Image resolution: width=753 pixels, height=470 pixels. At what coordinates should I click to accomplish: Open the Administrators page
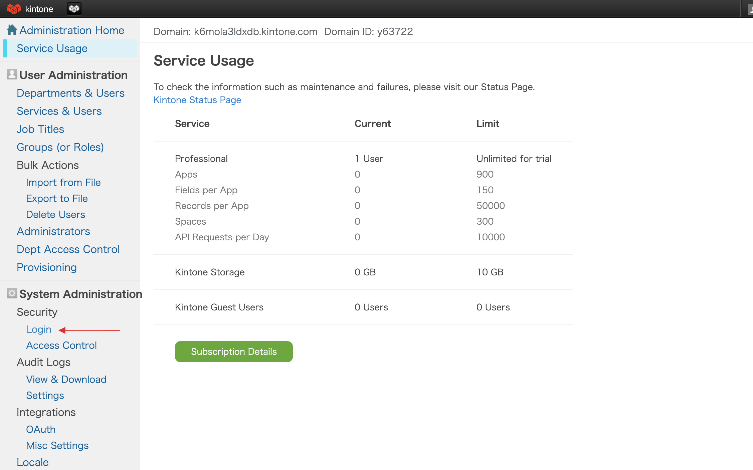53,231
